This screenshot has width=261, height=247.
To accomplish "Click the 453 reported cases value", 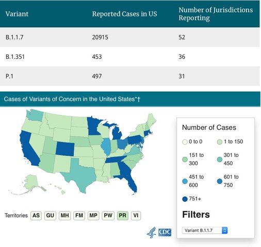I will pos(97,57).
